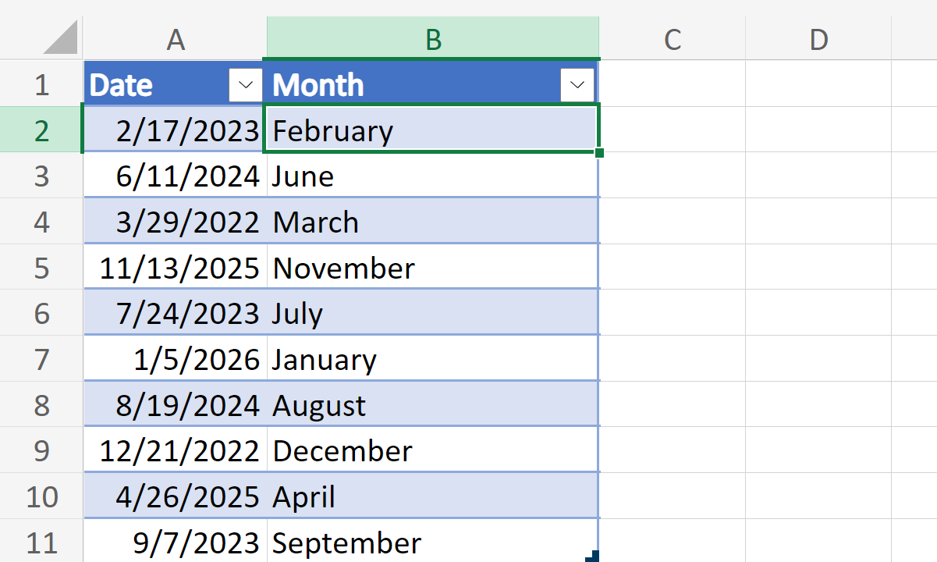Select column A header

tap(176, 38)
